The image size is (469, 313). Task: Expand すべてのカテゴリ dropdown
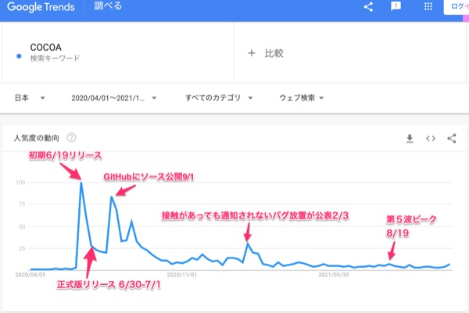[219, 98]
